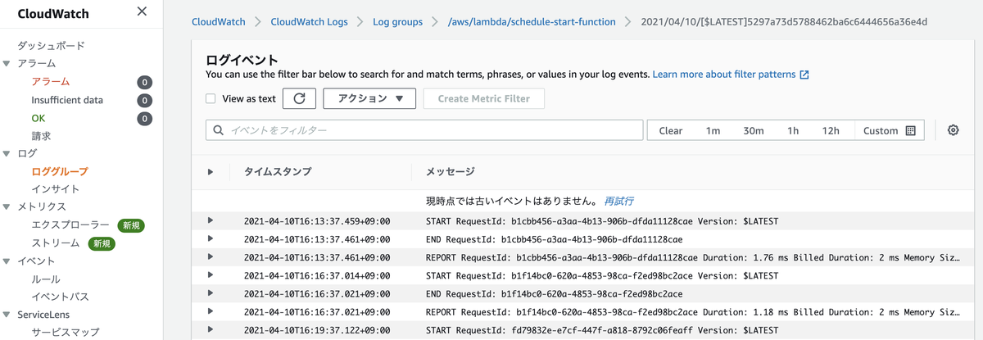The width and height of the screenshot is (983, 340).
Task: Collapse the ログ sidebar section
Action: coord(7,154)
